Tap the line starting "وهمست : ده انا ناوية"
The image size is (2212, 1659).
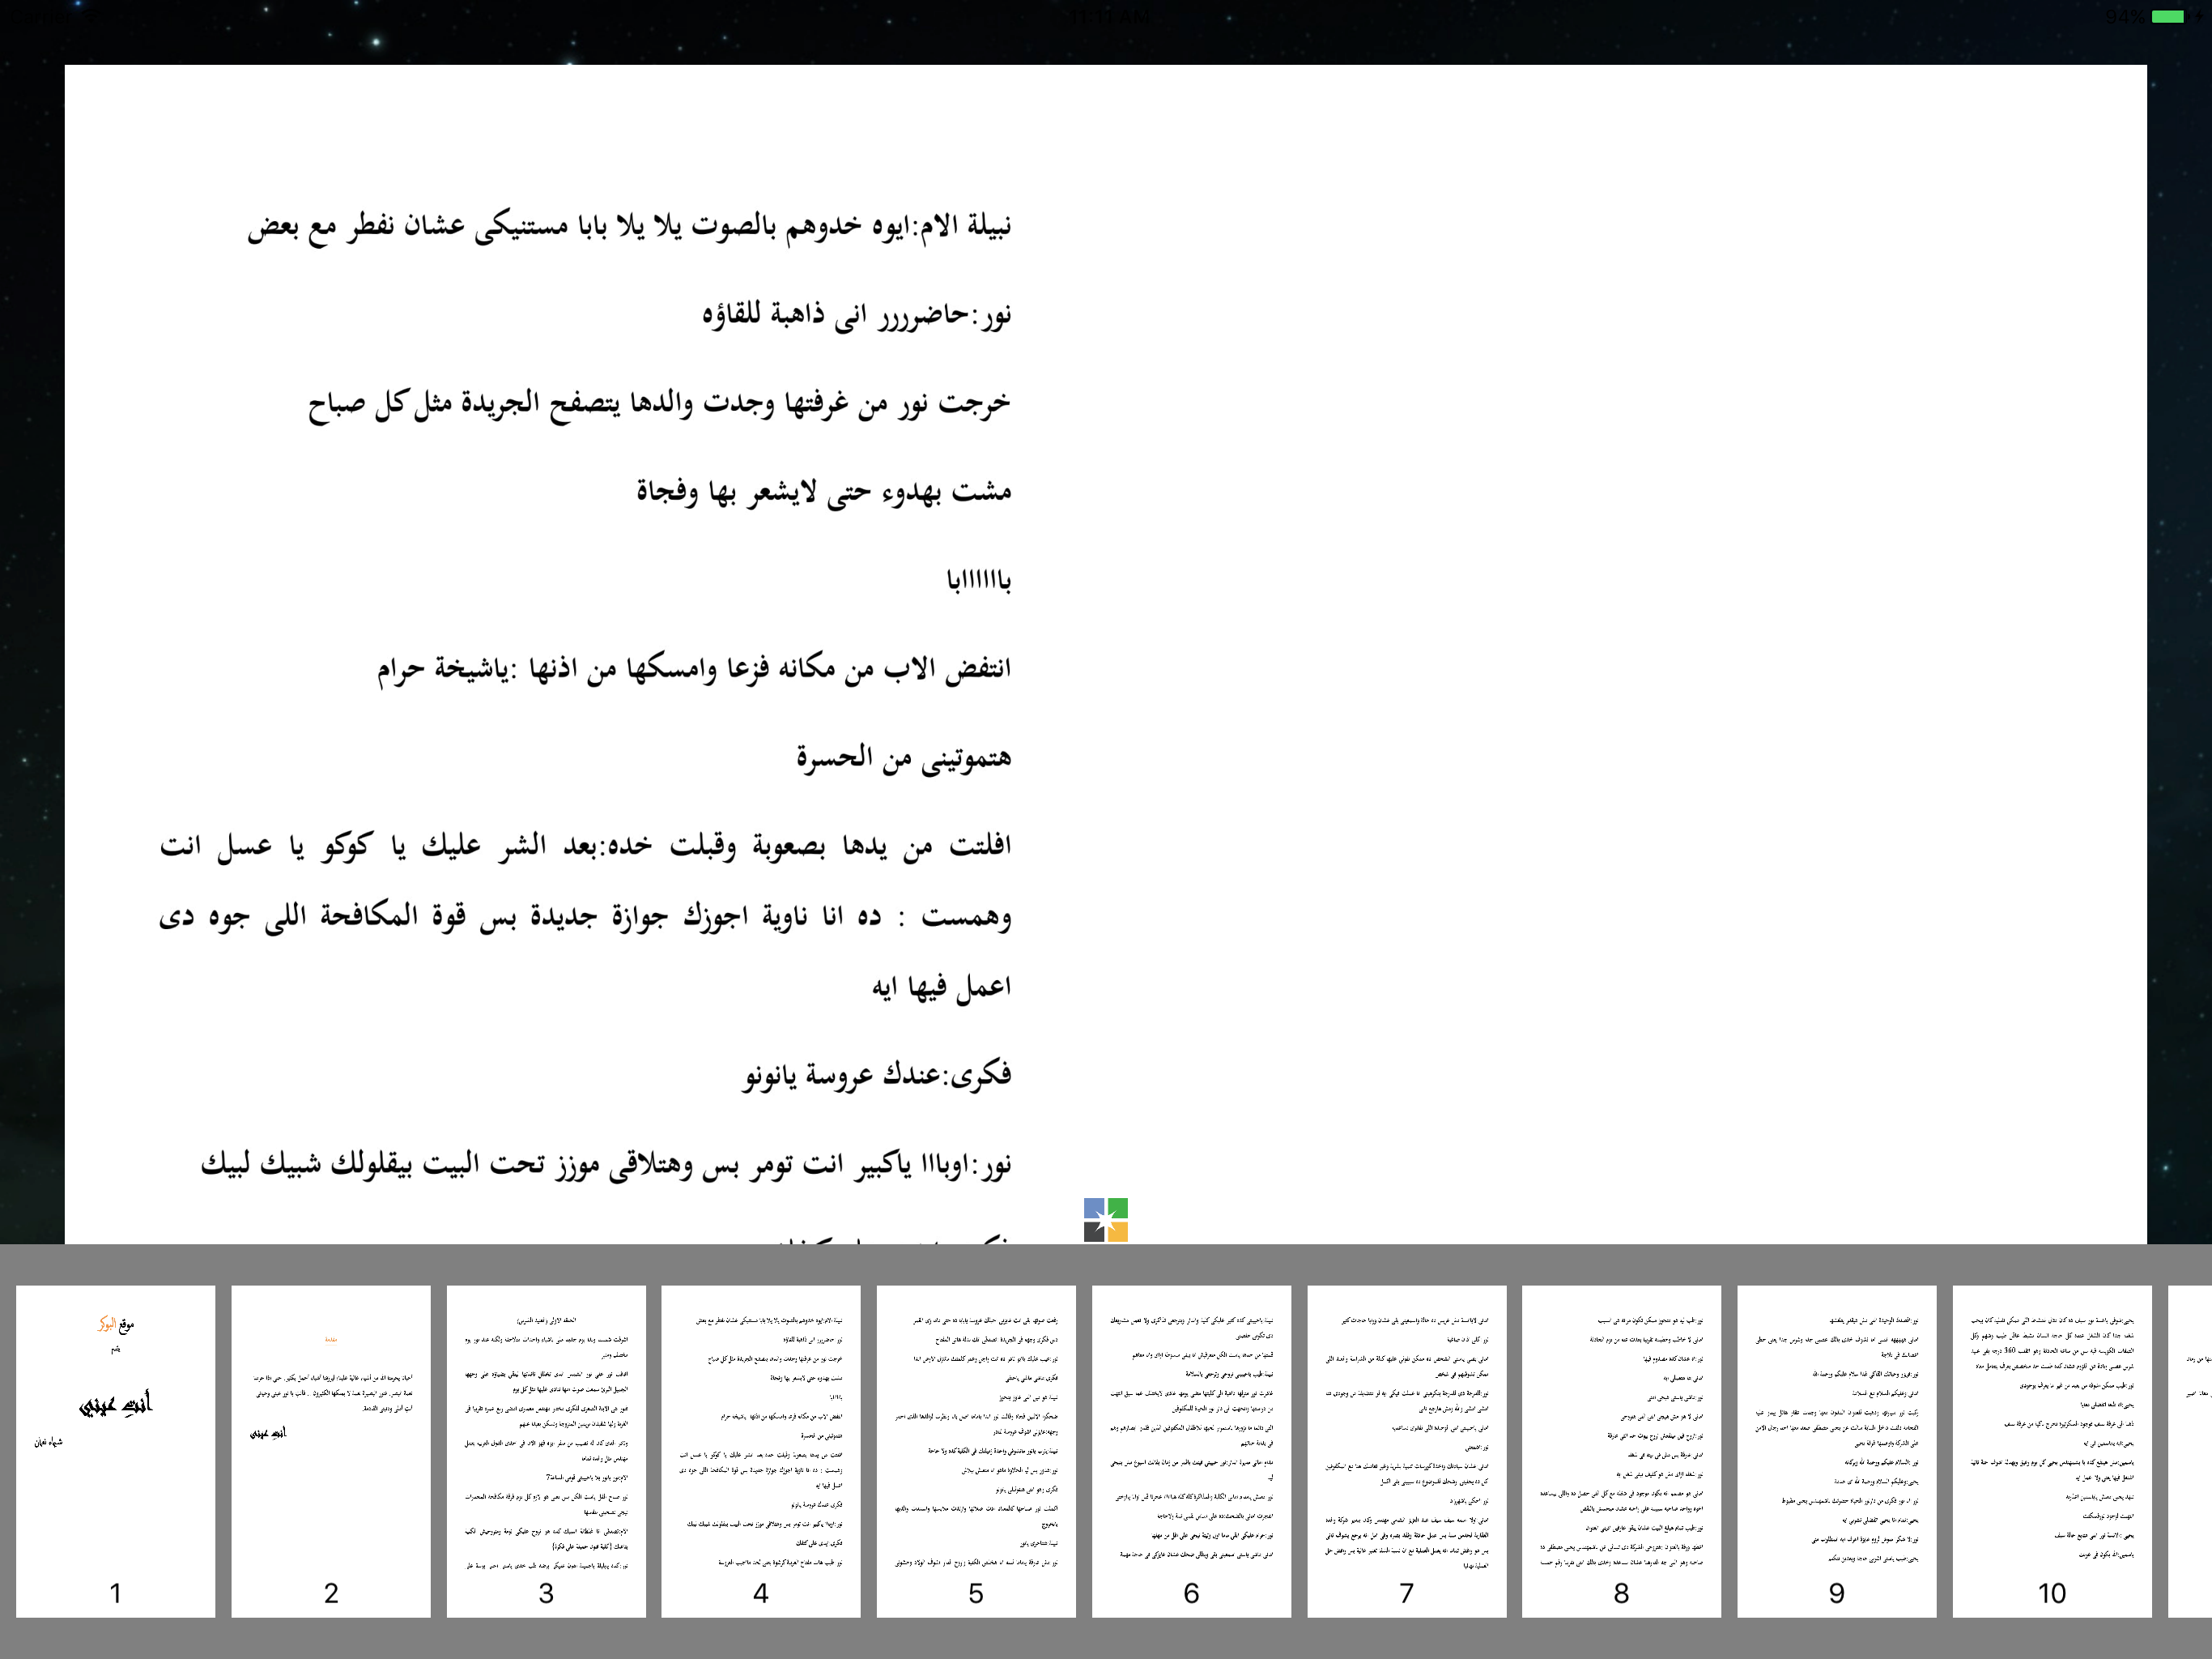[x=586, y=916]
